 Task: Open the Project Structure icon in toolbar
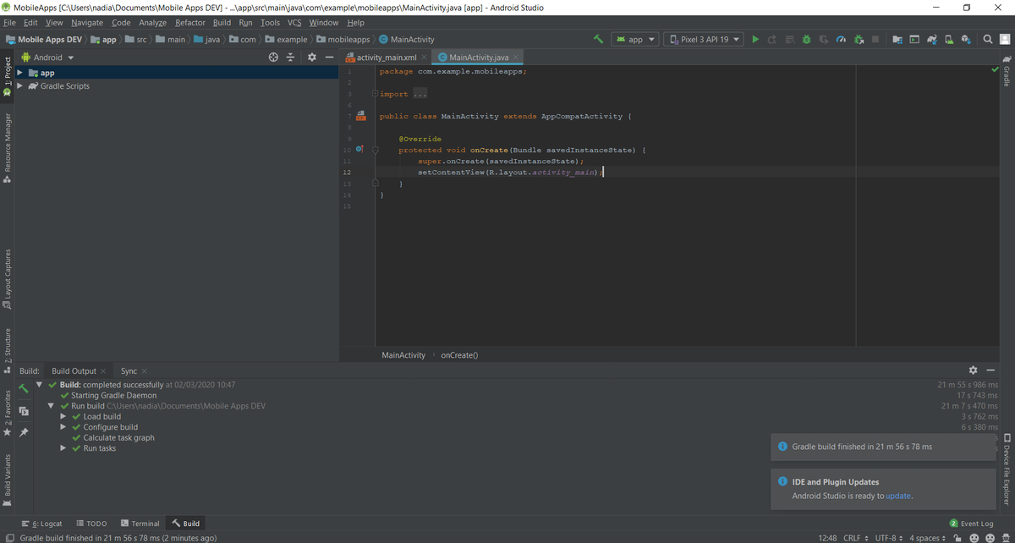[x=897, y=39]
